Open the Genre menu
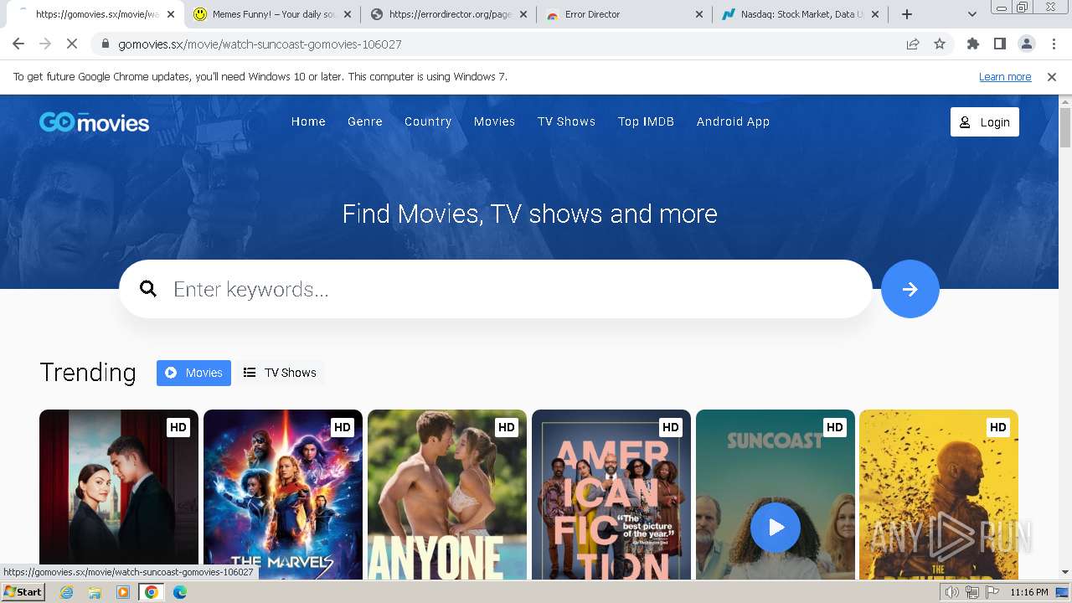1072x603 pixels. click(x=365, y=121)
